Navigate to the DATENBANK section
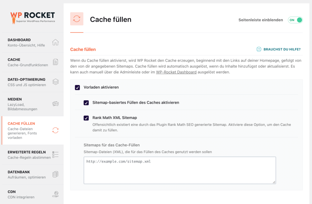The width and height of the screenshot is (312, 204). pos(33,174)
